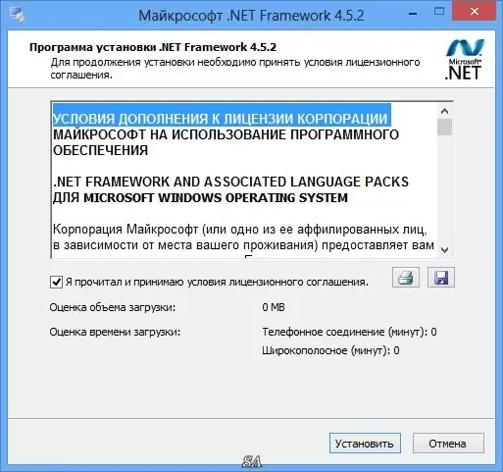
Task: Click the Отмена button
Action: click(448, 444)
